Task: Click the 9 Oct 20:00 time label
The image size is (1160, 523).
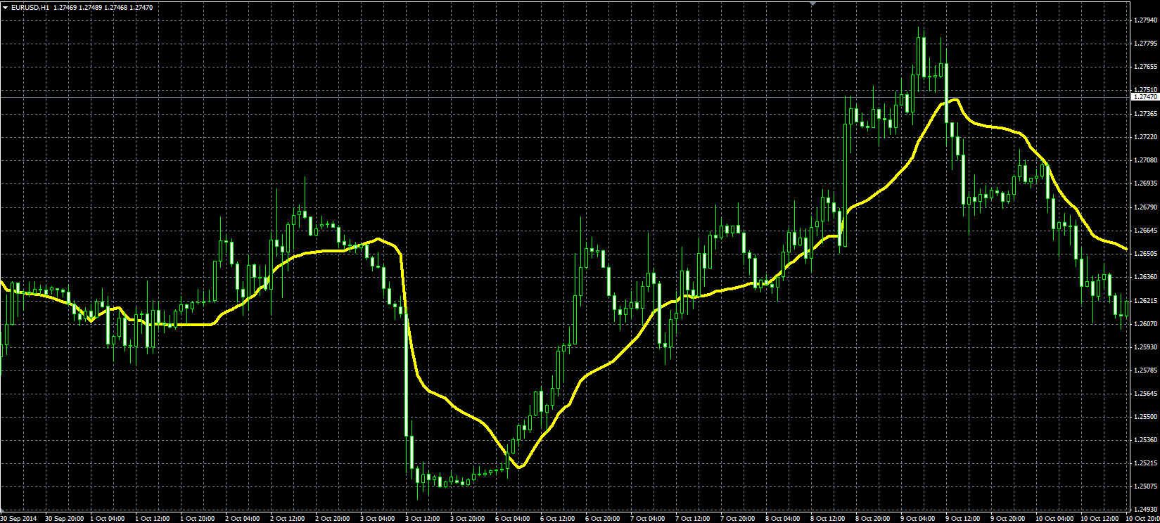Action: (1009, 519)
